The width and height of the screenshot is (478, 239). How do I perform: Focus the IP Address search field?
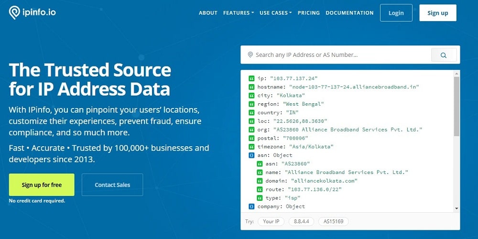click(x=336, y=55)
